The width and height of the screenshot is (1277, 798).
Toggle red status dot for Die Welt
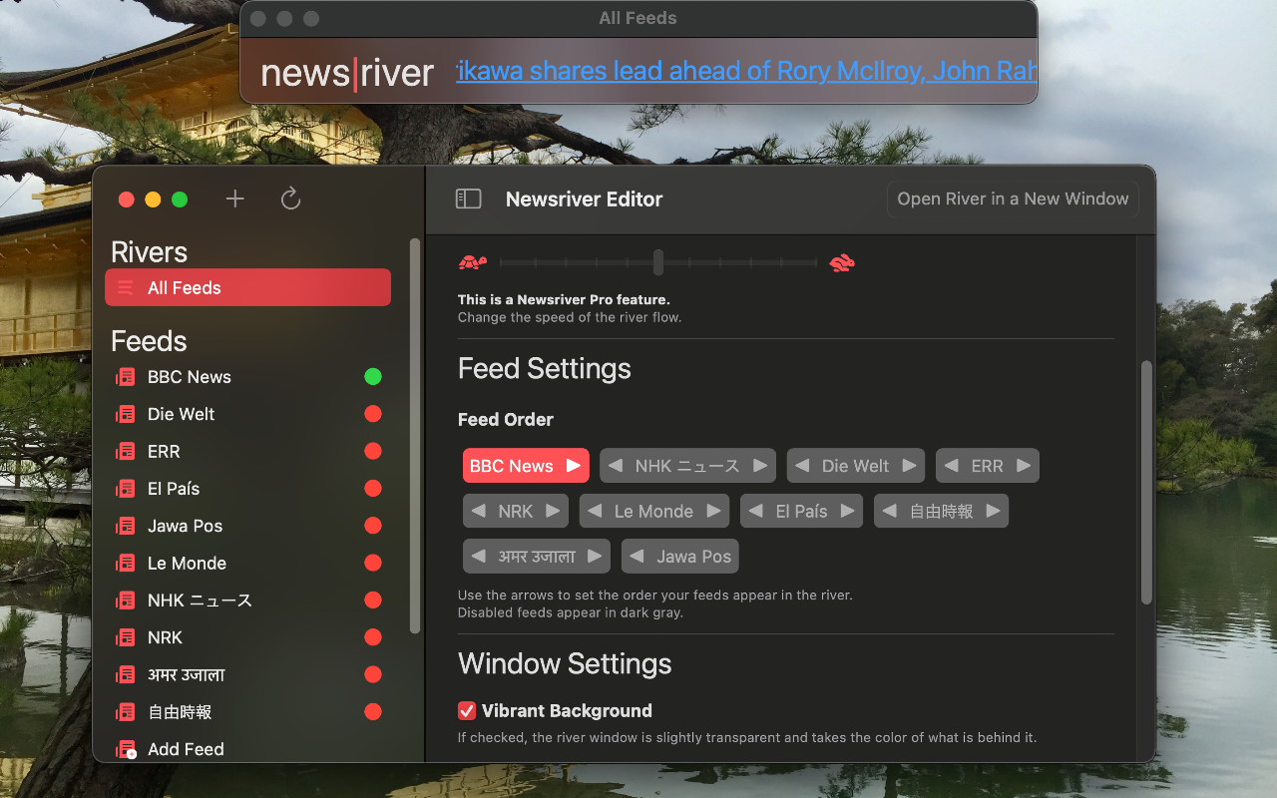pyautogui.click(x=373, y=414)
